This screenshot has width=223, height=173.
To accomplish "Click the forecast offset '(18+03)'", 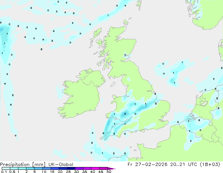I will (210, 165).
